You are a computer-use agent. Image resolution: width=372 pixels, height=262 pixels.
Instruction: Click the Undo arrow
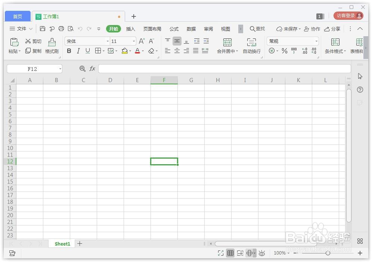click(x=80, y=29)
